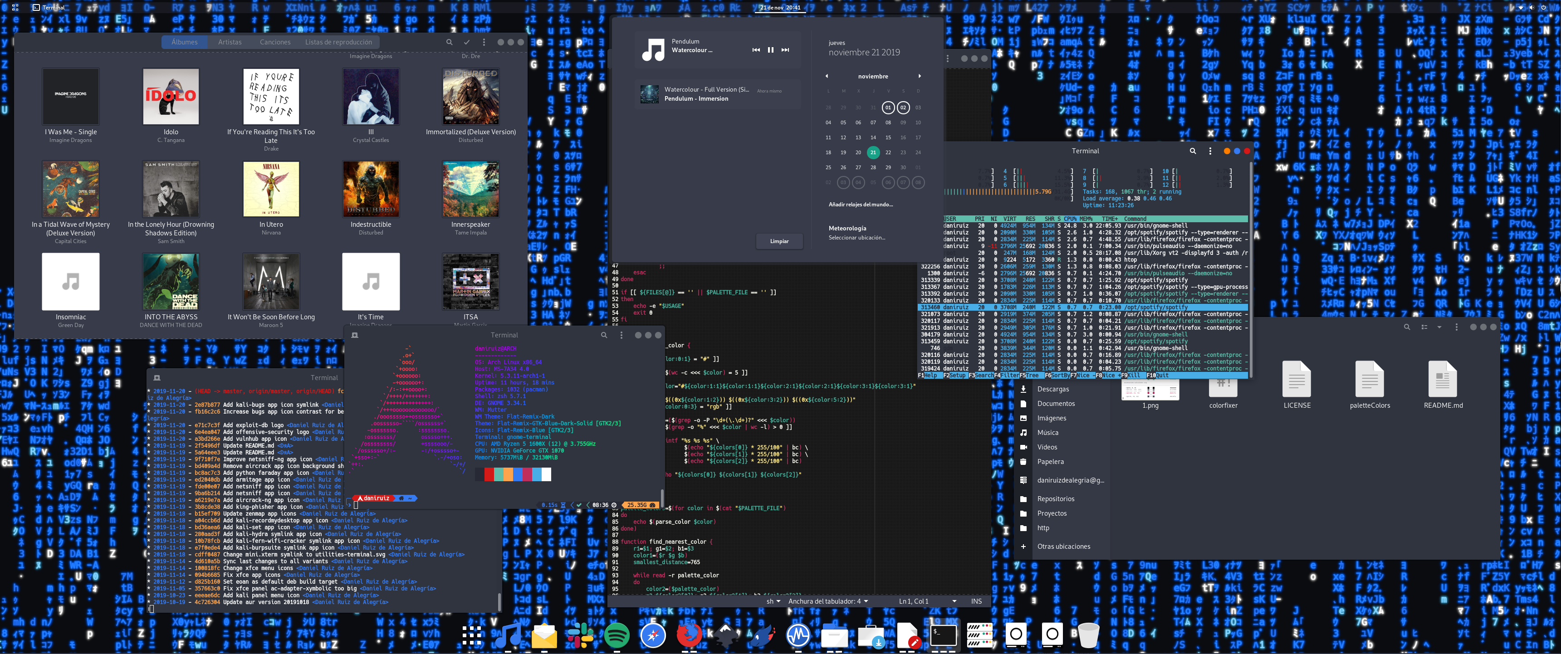This screenshot has height=654, width=1561.
Task: Open sh language dropdown in editor status bar
Action: [x=774, y=601]
